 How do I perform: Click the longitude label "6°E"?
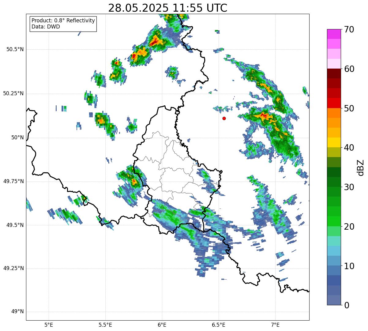point(162,325)
